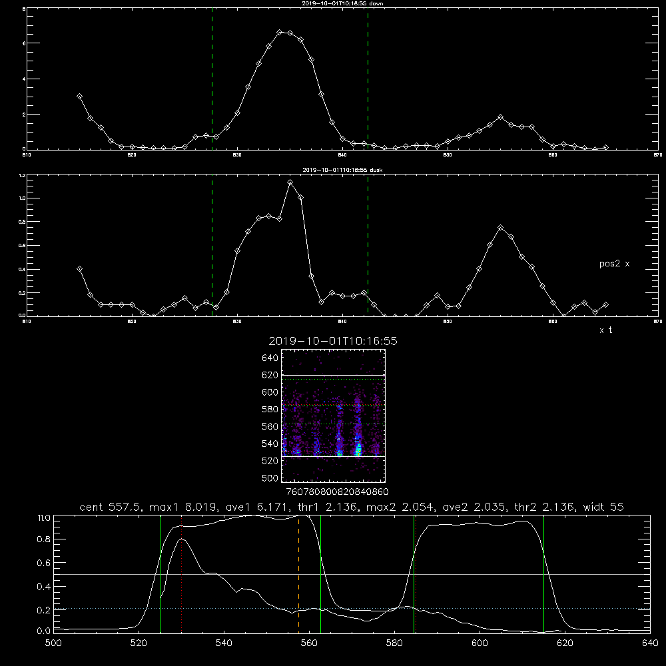Screen dimensions: 666x666
Task: Click the highest diamond on the dawn curve
Action: [x=280, y=32]
